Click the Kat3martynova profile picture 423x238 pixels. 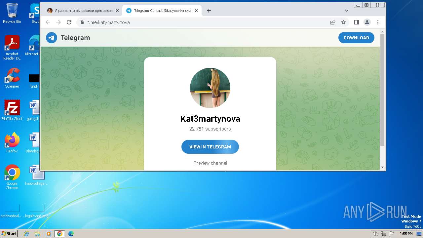(210, 88)
